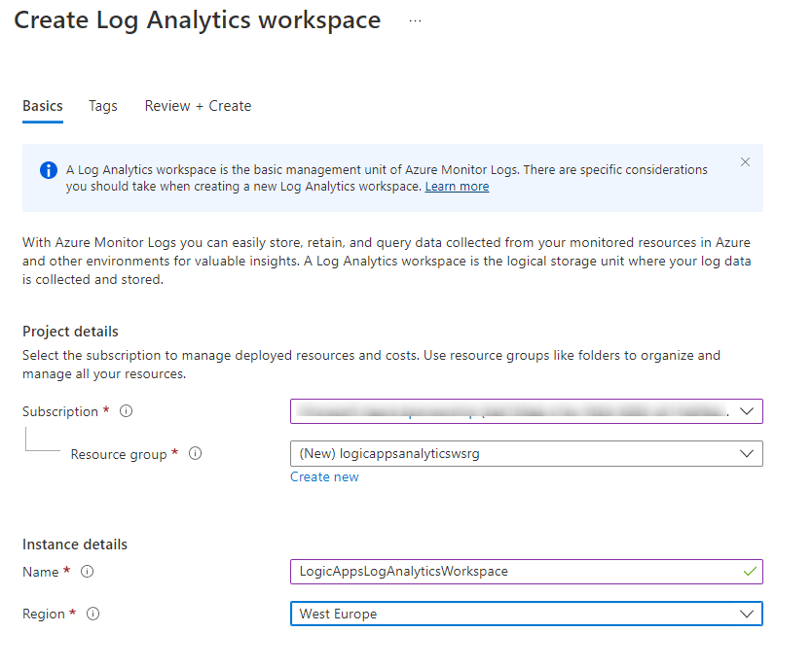The height and width of the screenshot is (668, 812).
Task: Click the Create Log Analytics workspace title
Action: click(198, 21)
